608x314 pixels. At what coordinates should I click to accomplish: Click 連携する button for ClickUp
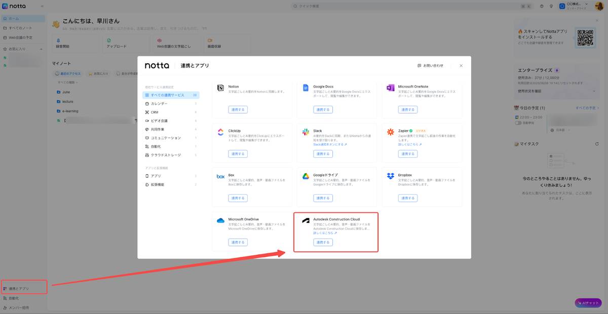click(238, 154)
